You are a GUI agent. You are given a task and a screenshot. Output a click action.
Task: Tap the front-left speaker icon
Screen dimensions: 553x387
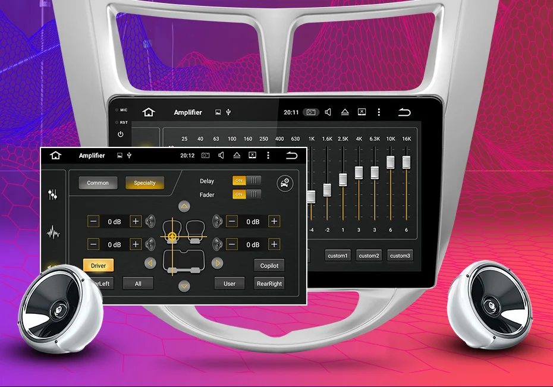click(x=150, y=221)
